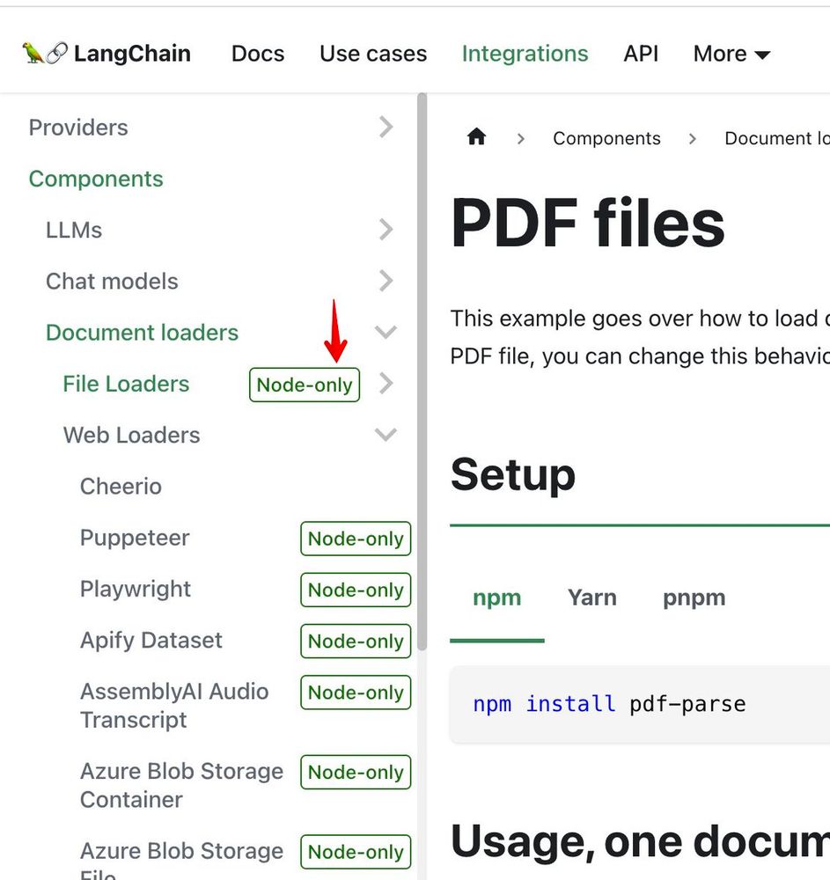Open the Puppeteer loader page
This screenshot has height=880, width=830.
[136, 538]
